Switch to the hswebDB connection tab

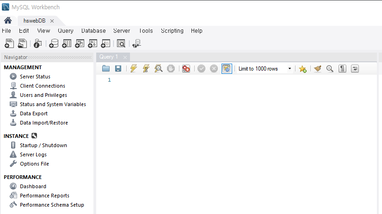(34, 21)
